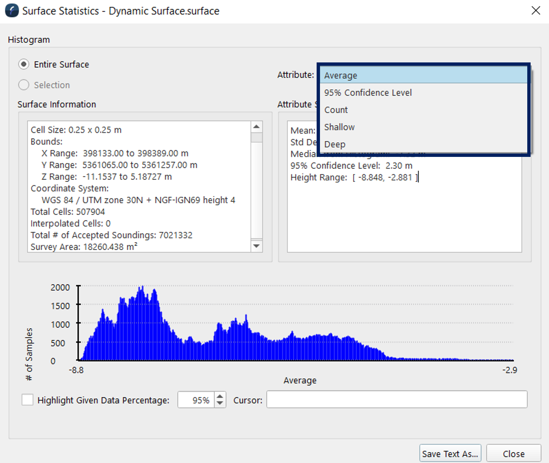This screenshot has height=463, width=549.
Task: Increase the data percentage with up arrow
Action: pyautogui.click(x=220, y=396)
